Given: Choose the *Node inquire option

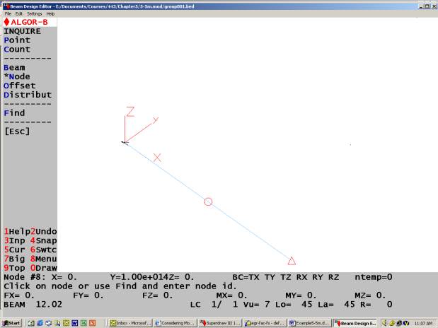Looking at the screenshot, I should pyautogui.click(x=17, y=76).
